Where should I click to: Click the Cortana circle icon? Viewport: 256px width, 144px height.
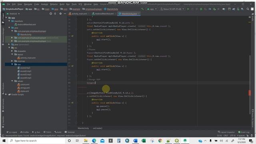(69, 140)
